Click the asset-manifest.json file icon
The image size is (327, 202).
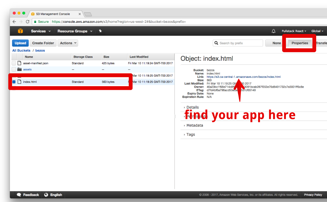(x=19, y=63)
